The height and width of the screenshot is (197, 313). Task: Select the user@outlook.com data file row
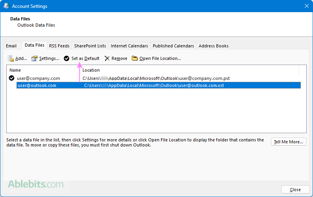pyautogui.click(x=159, y=85)
